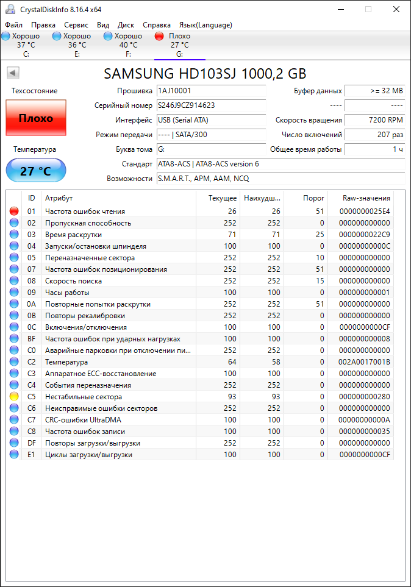411x587 pixels.
Task: Switch to drive C: tab at 37 °C
Action: (x=26, y=45)
